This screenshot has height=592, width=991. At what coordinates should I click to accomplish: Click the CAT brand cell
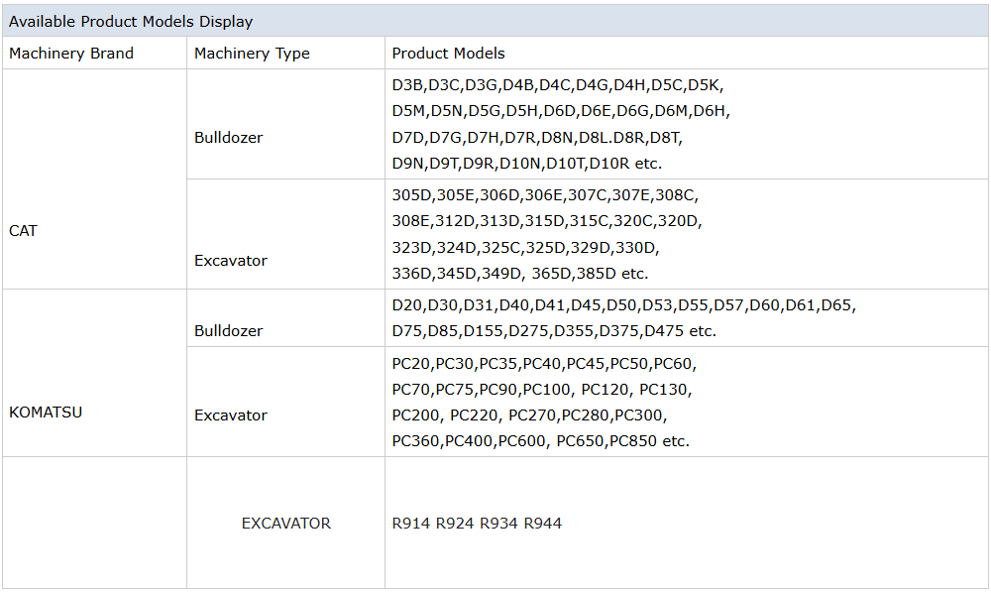(23, 231)
